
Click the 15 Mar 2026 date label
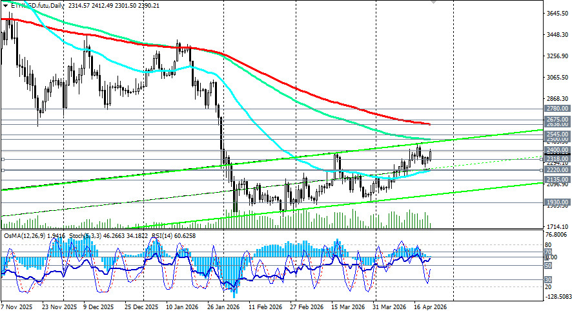(348, 307)
